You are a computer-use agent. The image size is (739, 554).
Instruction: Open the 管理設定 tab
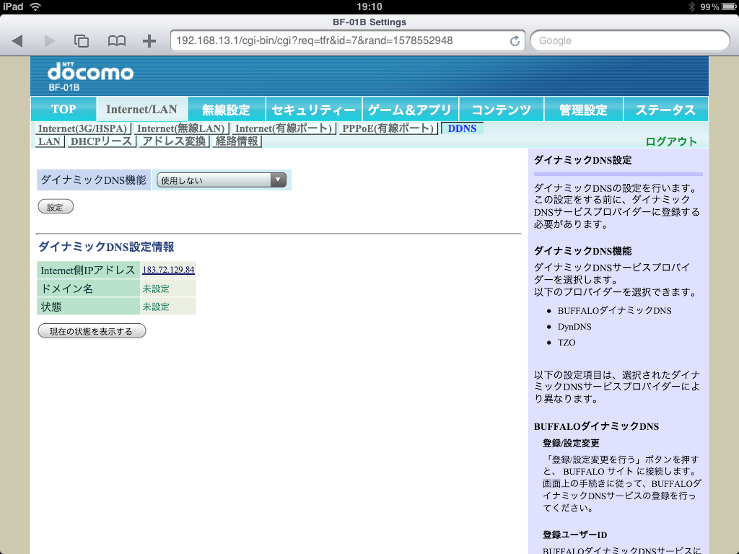[583, 110]
